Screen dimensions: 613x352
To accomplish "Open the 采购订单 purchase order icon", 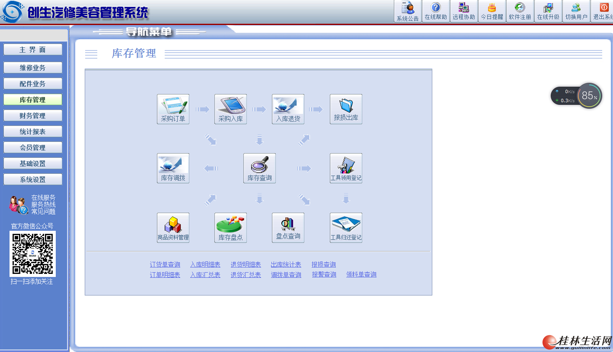I will (173, 109).
